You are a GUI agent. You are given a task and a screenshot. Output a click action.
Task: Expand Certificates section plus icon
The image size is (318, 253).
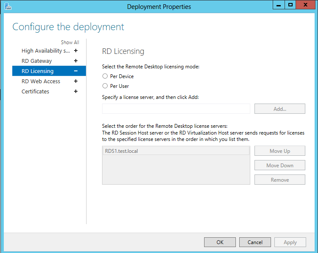(x=76, y=91)
